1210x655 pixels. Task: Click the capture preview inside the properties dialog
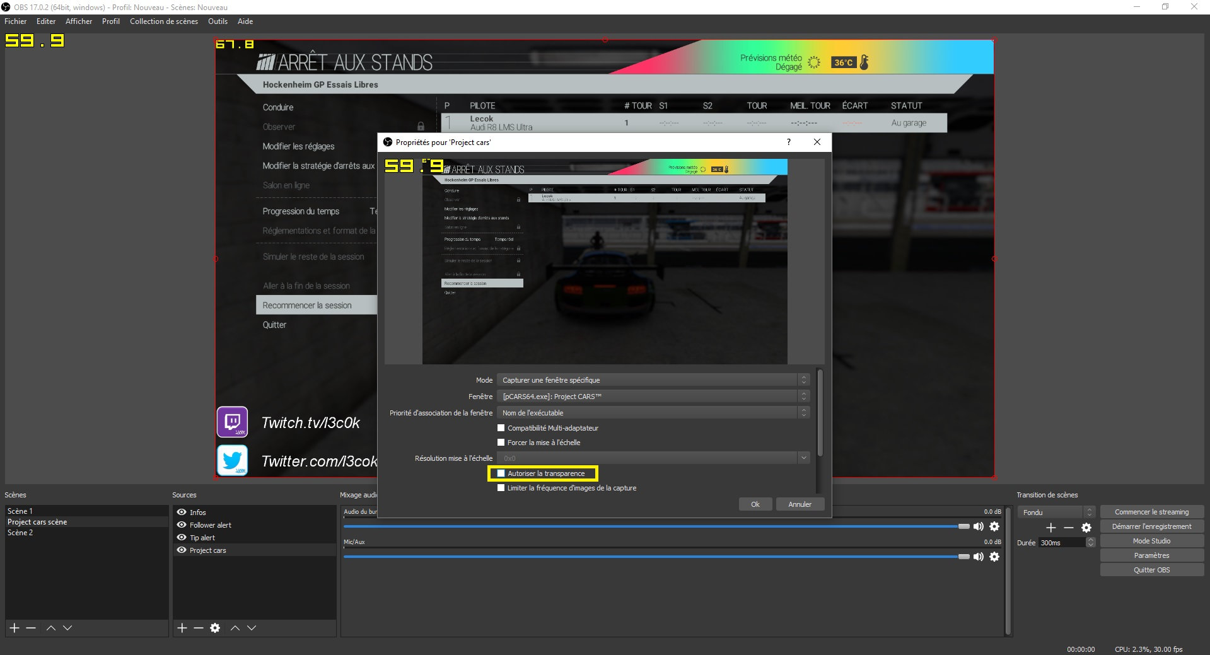coord(605,262)
